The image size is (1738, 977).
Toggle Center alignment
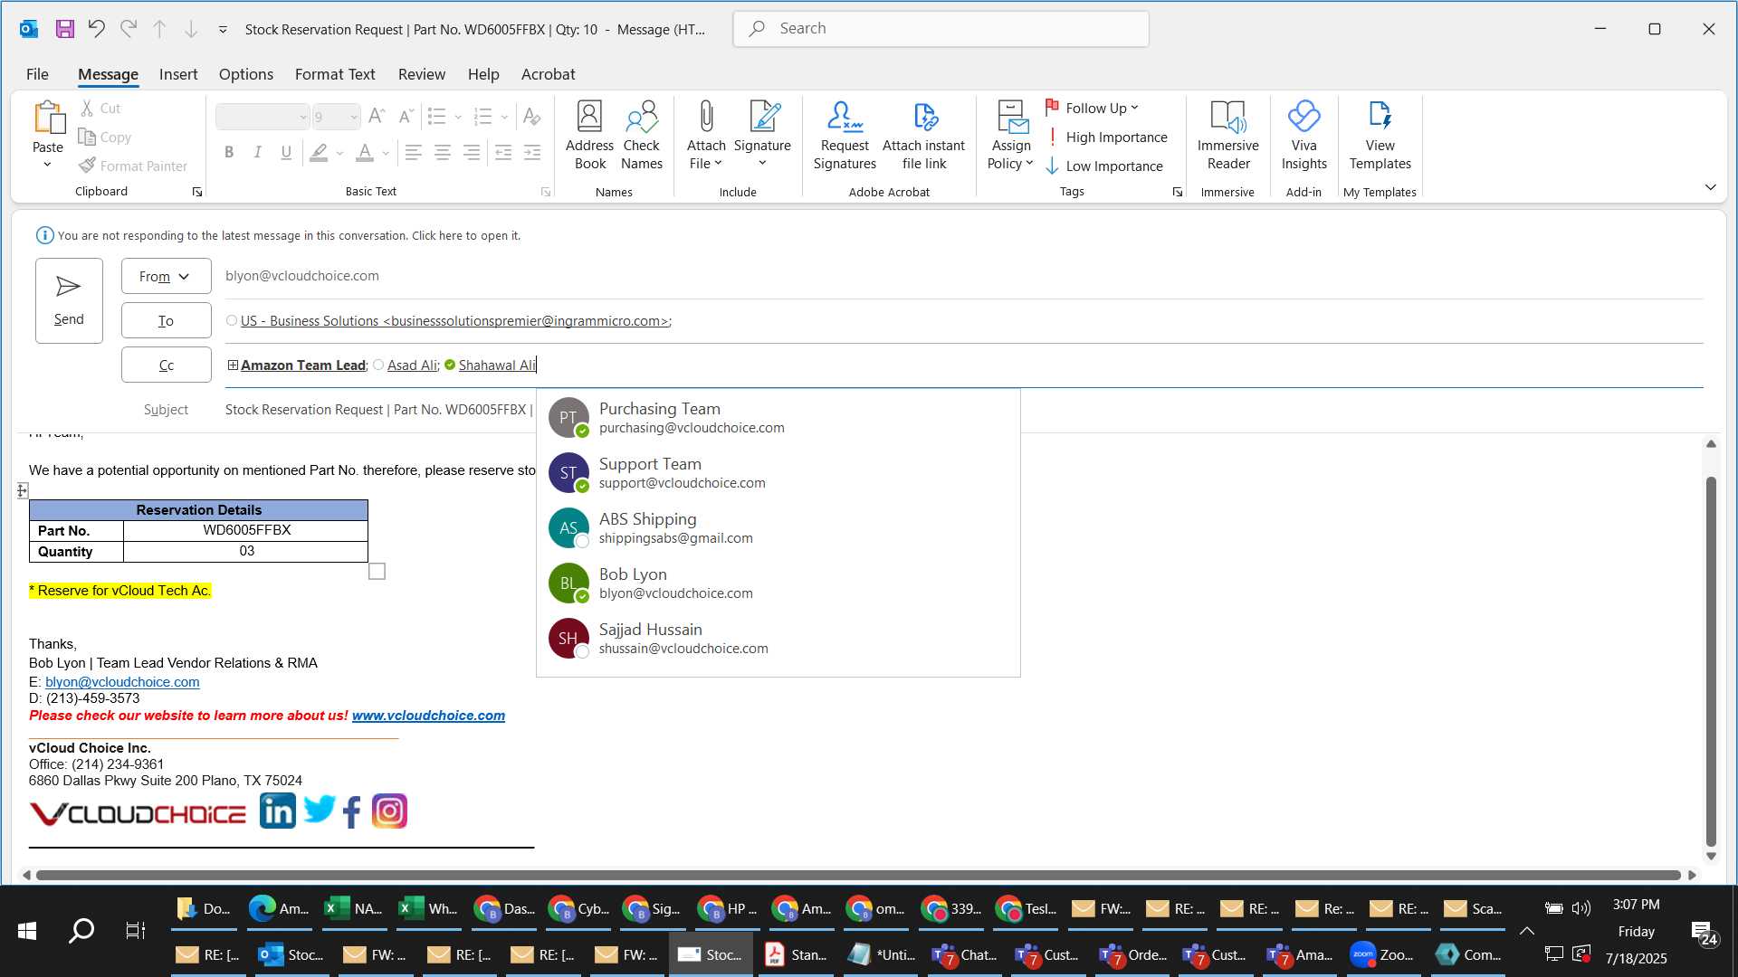[x=442, y=152]
